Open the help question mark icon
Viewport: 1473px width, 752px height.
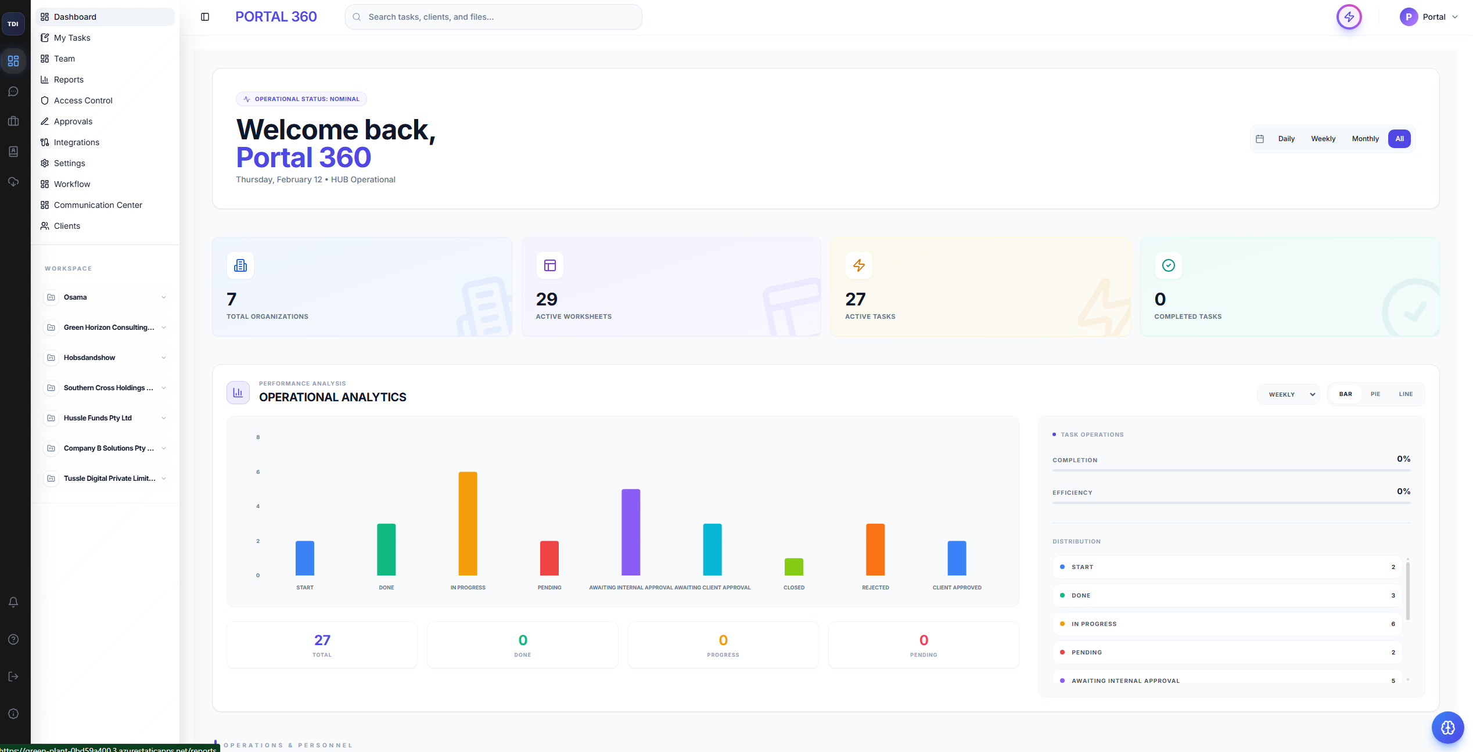tap(13, 639)
